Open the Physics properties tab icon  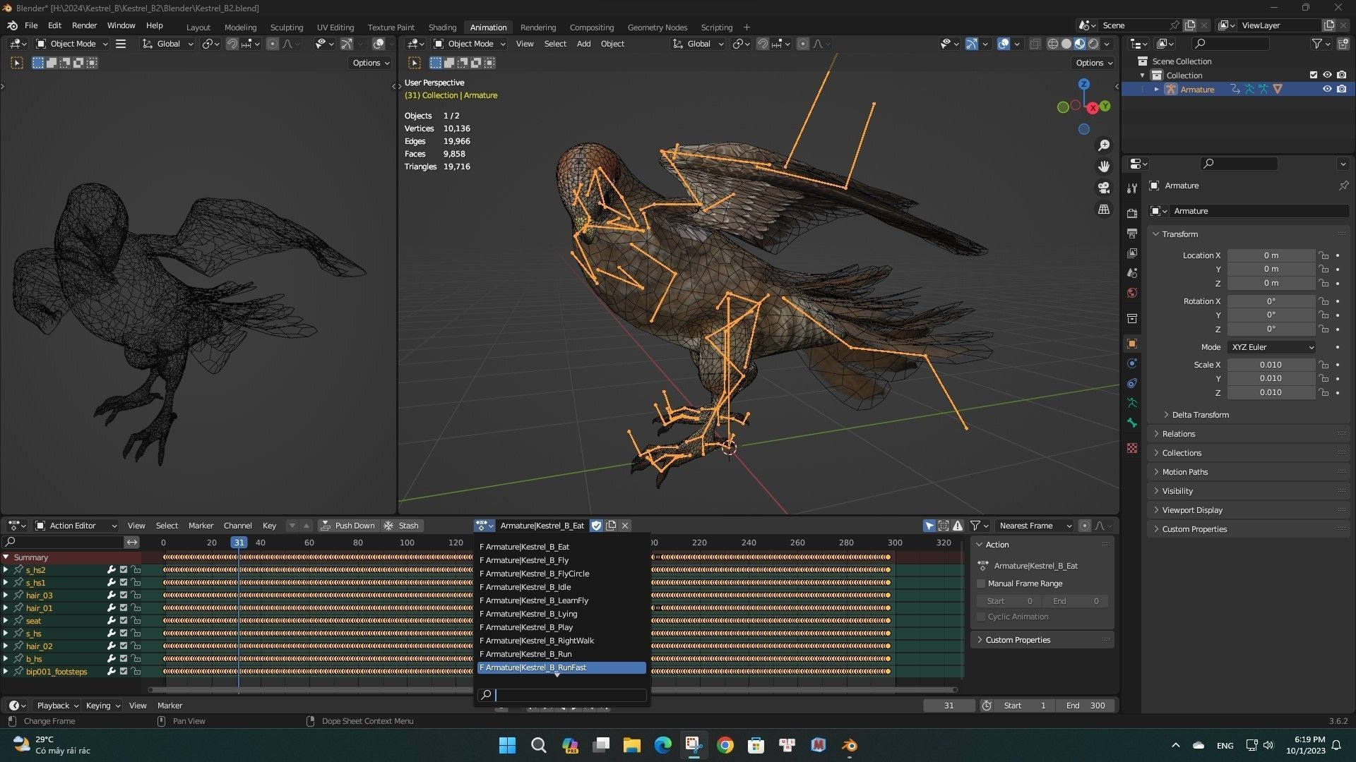coord(1132,363)
